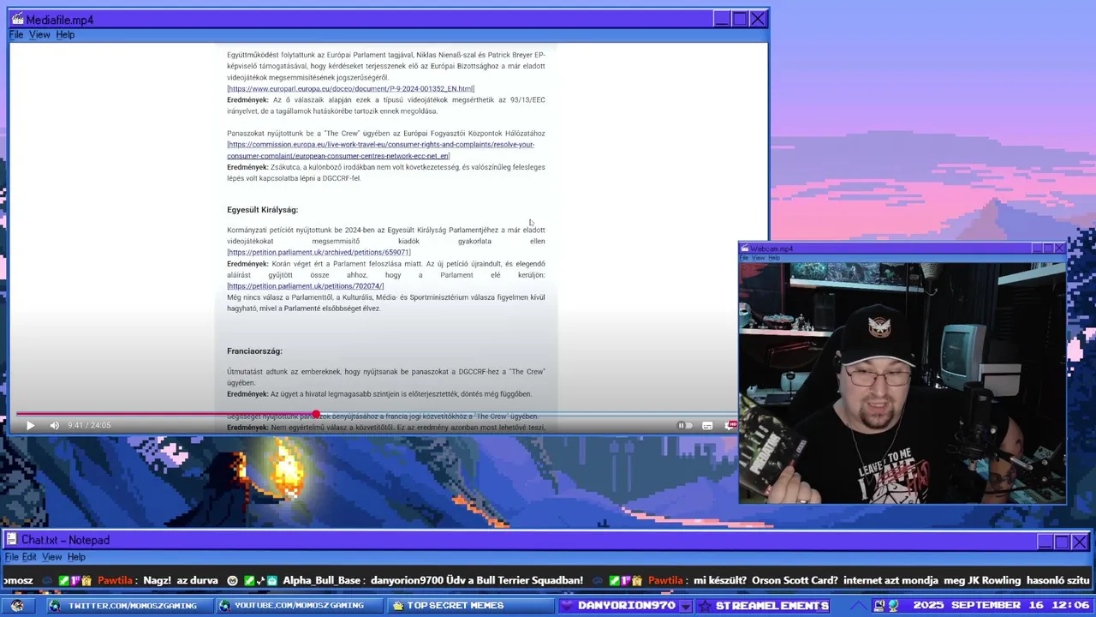Open petition.parliament.uk petitions 702074 link
The image size is (1096, 617).
pos(306,286)
